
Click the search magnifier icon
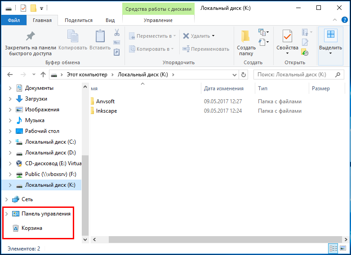(x=338, y=75)
